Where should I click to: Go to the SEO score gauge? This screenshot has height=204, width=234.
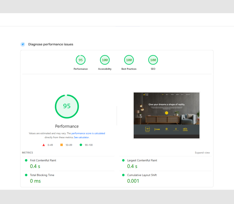[153, 60]
